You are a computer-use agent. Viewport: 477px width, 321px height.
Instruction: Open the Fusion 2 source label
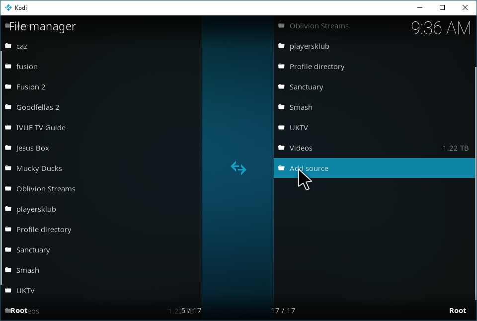[x=31, y=87]
